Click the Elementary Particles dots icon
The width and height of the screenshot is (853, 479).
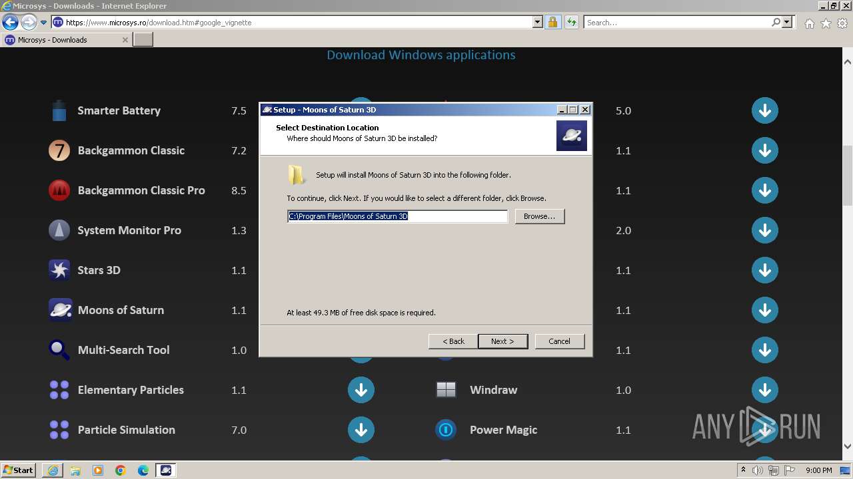(x=59, y=390)
